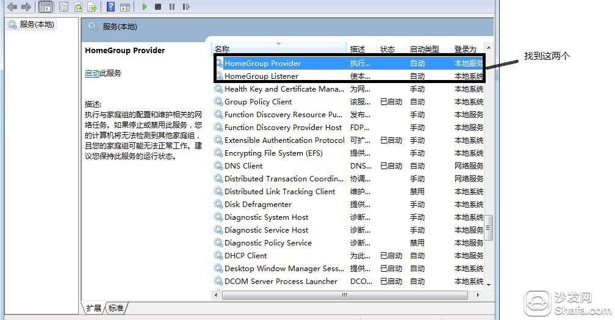
Task: Select the Function Discovery Provider Host name
Action: point(283,128)
